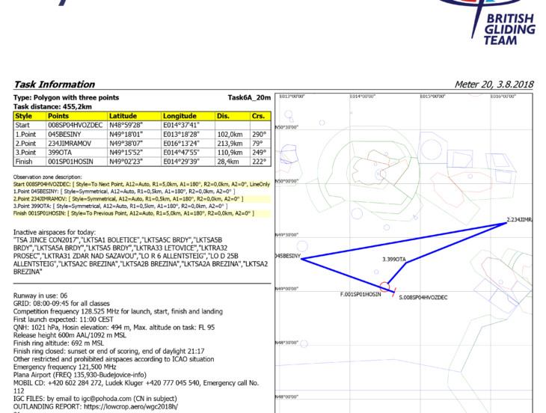Click the 3.399OTA turnpoint map label
Screen dimensions: 546x413
click(393, 259)
